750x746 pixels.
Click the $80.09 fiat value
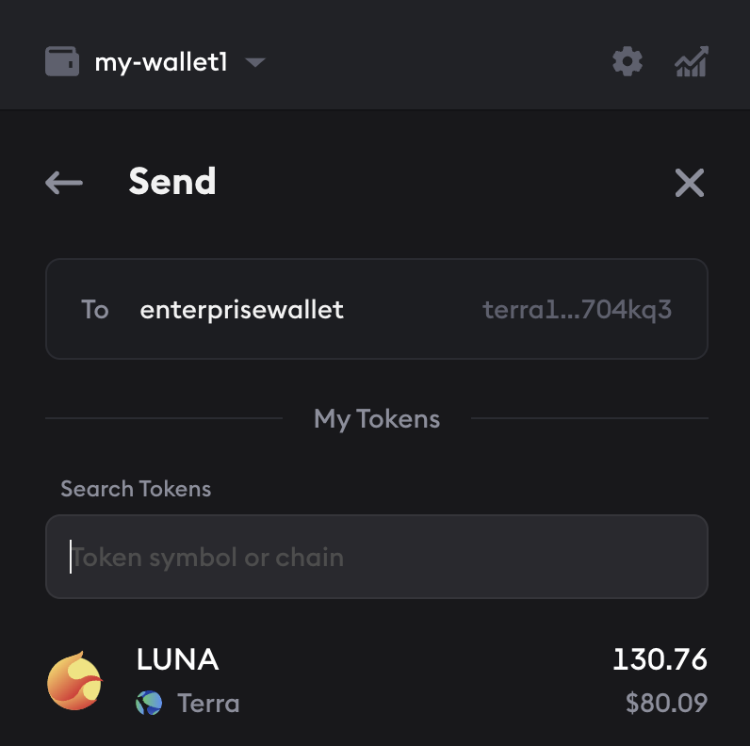[666, 703]
